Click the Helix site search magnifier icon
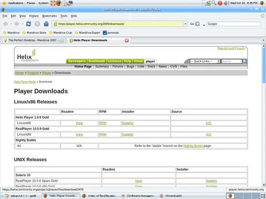Viewport: 266px width, 199px height. tap(244, 61)
